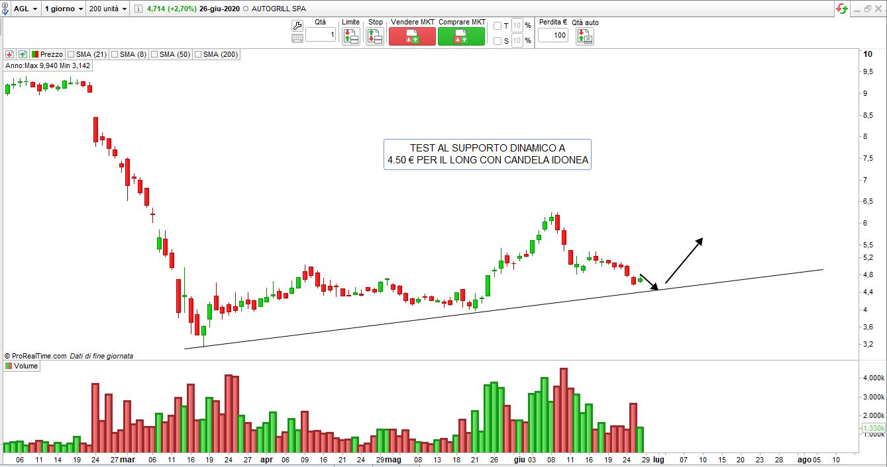The width and height of the screenshot is (887, 467).
Task: Click the red-green trading arrows icon top right
Action: (x=842, y=9)
